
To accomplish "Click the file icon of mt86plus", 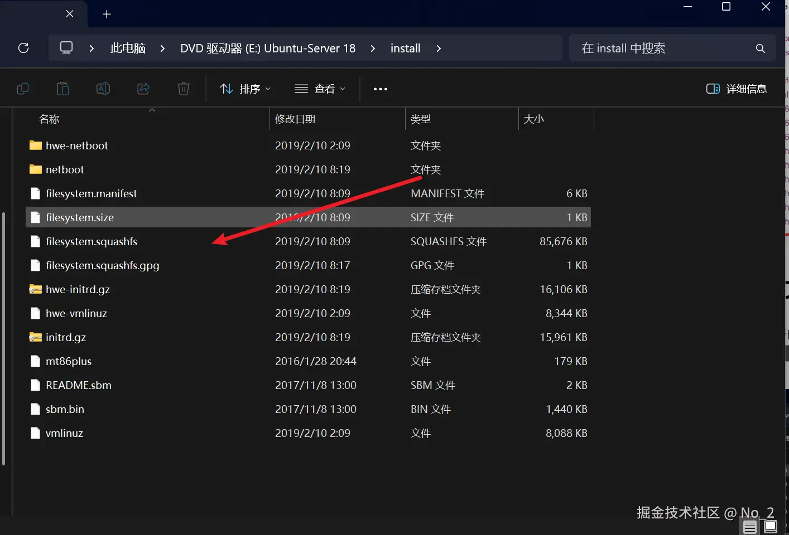I will (x=36, y=361).
